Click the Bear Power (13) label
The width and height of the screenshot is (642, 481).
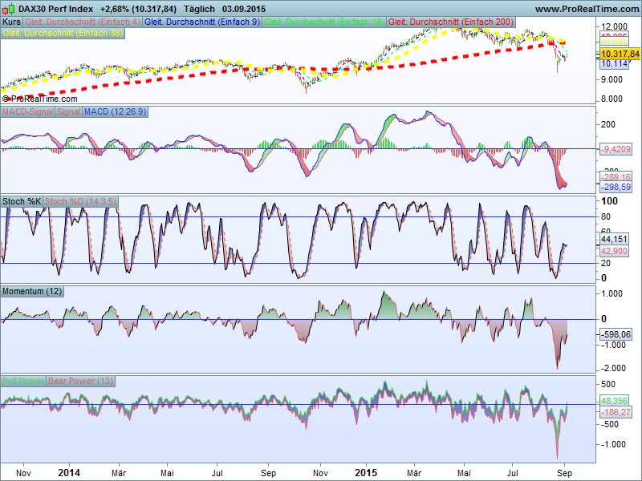point(81,382)
